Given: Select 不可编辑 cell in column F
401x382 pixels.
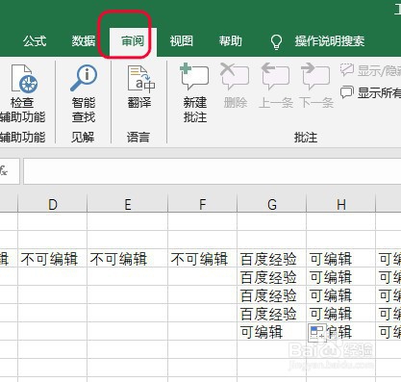Looking at the screenshot, I should point(202,259).
